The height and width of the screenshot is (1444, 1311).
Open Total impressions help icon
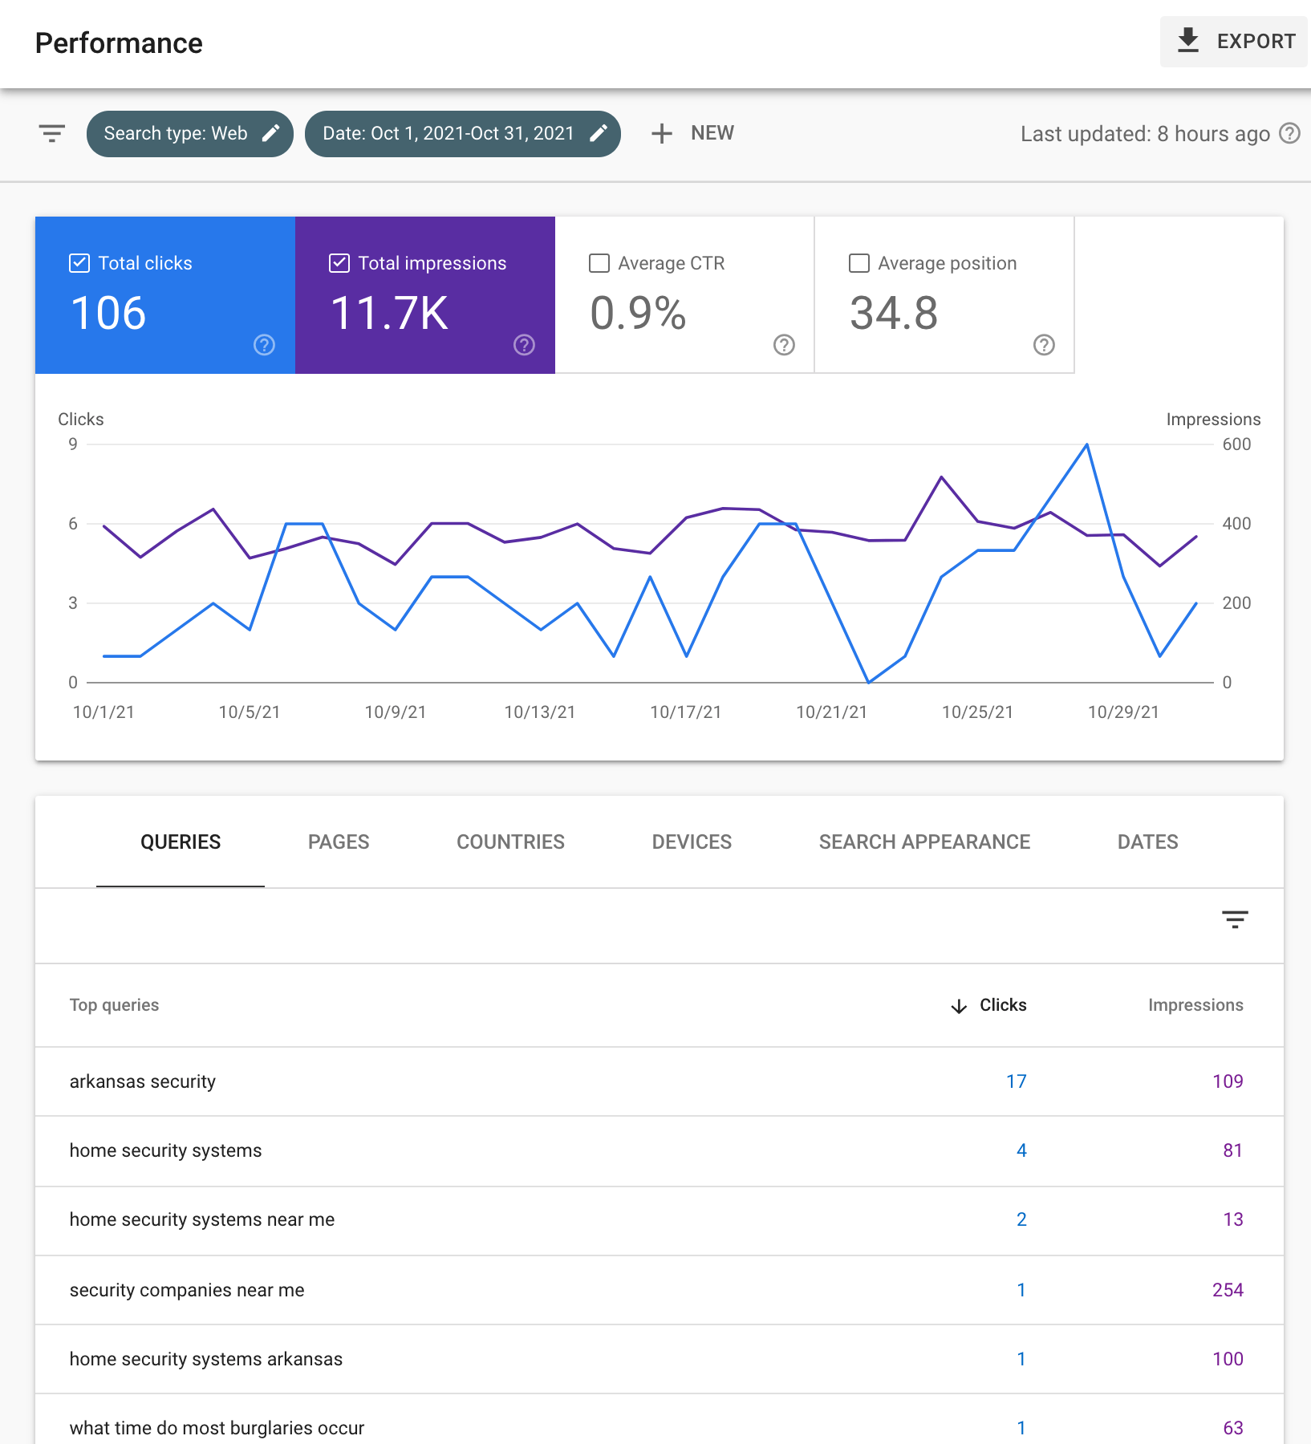click(x=524, y=345)
